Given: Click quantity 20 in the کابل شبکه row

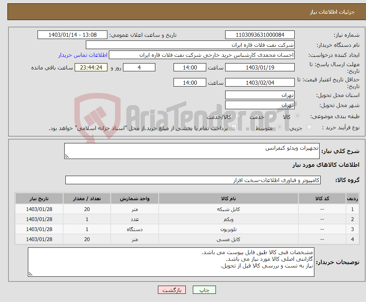Looking at the screenshot, I should [x=87, y=210].
